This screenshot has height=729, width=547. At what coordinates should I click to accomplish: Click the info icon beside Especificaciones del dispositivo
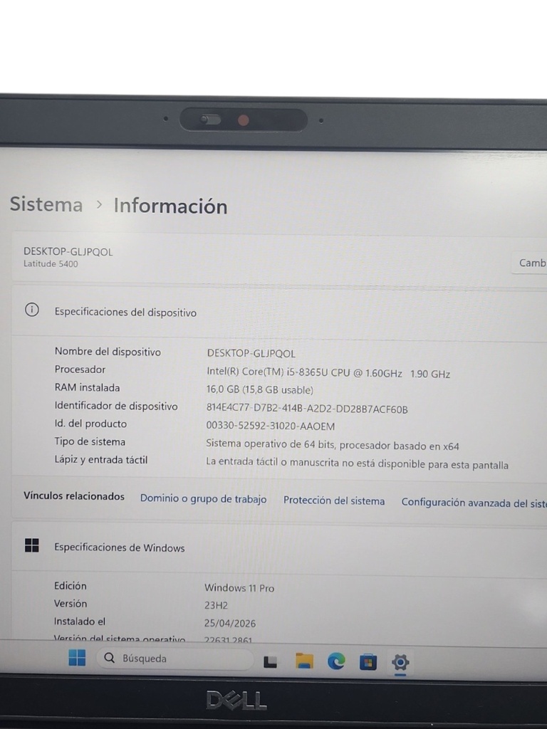(31, 310)
